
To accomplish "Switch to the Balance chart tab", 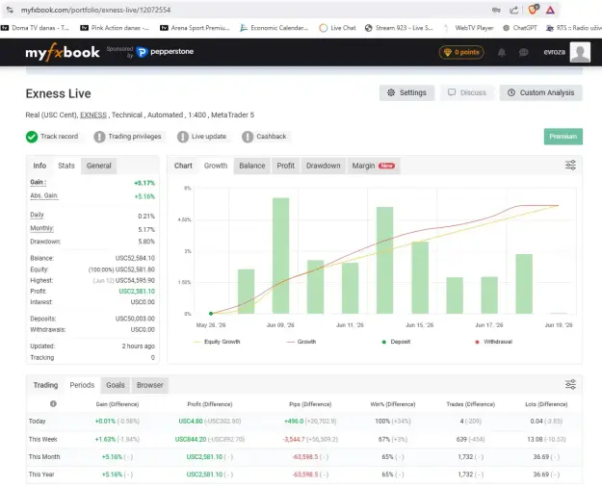I will [251, 166].
